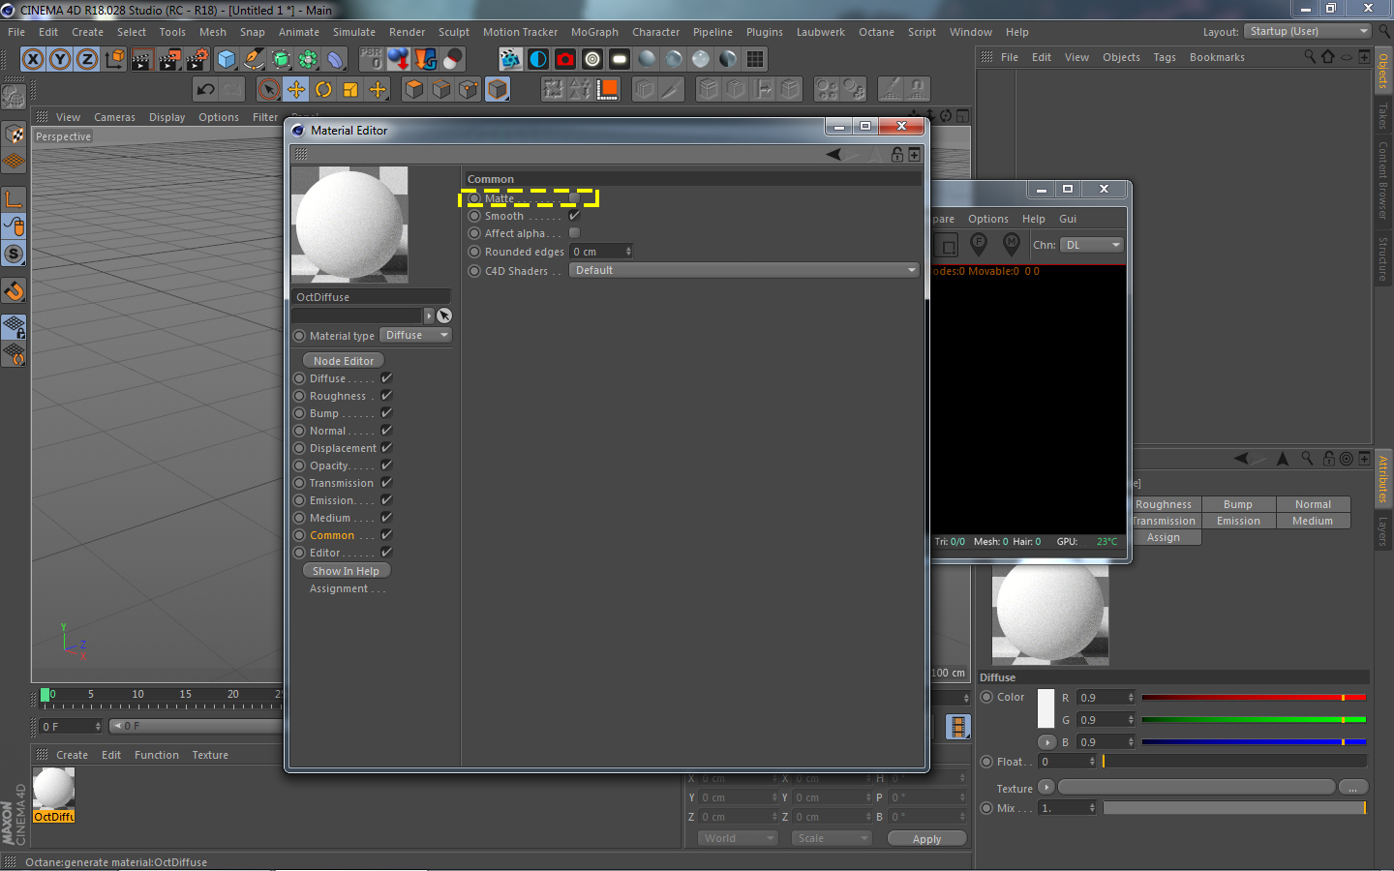Click Material Editor back arrow icon
The width and height of the screenshot is (1394, 871).
pyautogui.click(x=833, y=155)
